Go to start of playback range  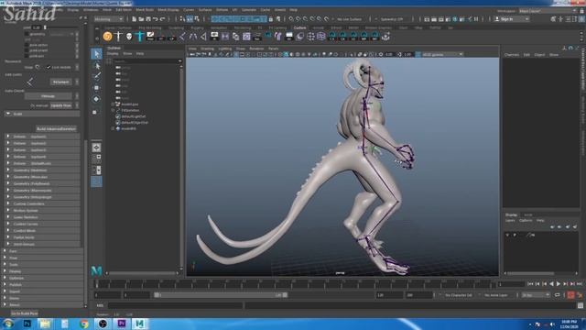(x=530, y=284)
